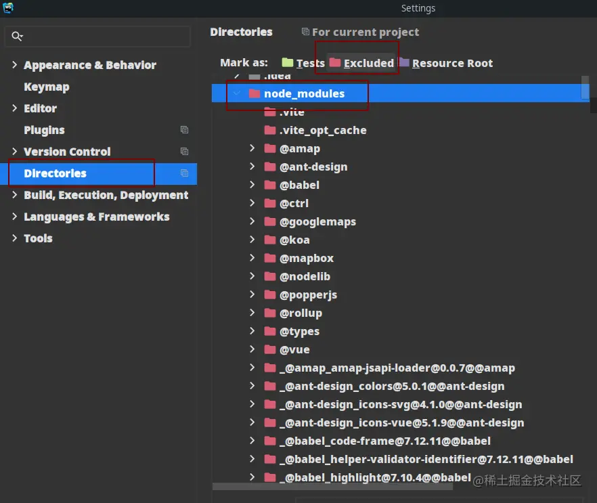The width and height of the screenshot is (597, 503).
Task: Open the Tools settings page
Action: (38, 238)
